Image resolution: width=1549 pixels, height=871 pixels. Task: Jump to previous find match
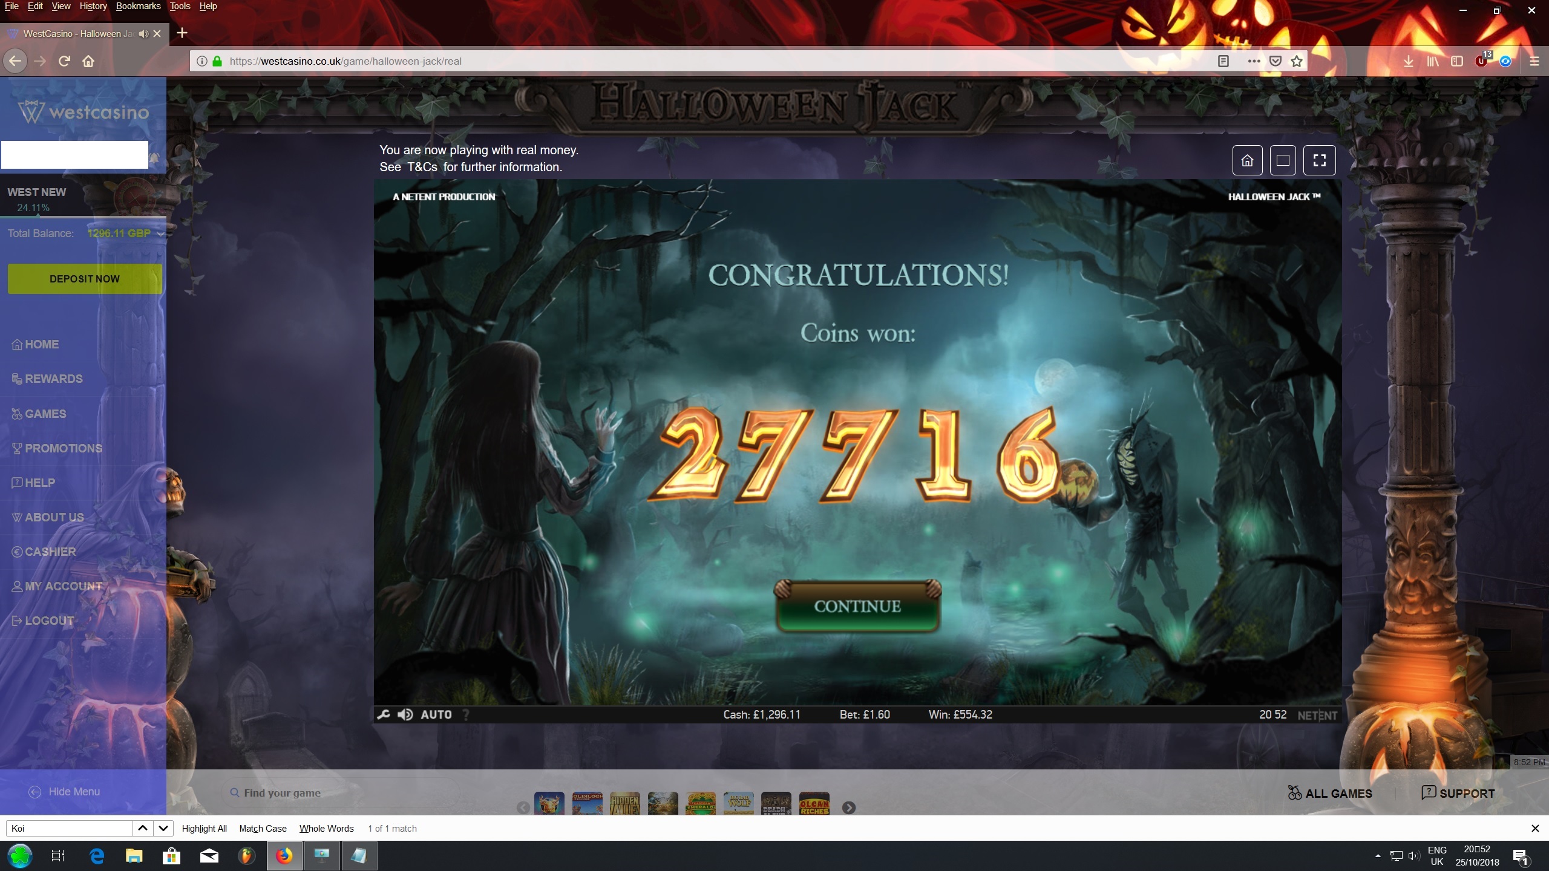tap(143, 828)
